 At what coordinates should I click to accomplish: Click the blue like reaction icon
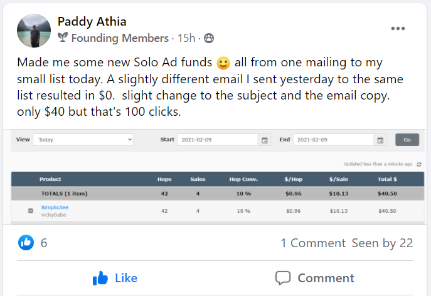click(26, 243)
